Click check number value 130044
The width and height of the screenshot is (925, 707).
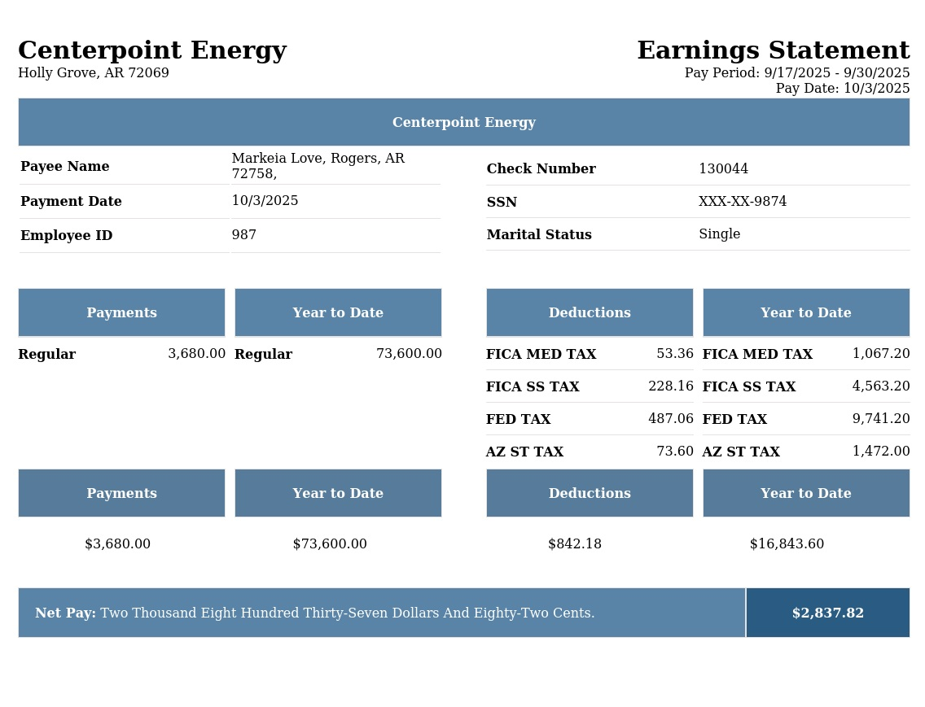point(723,168)
